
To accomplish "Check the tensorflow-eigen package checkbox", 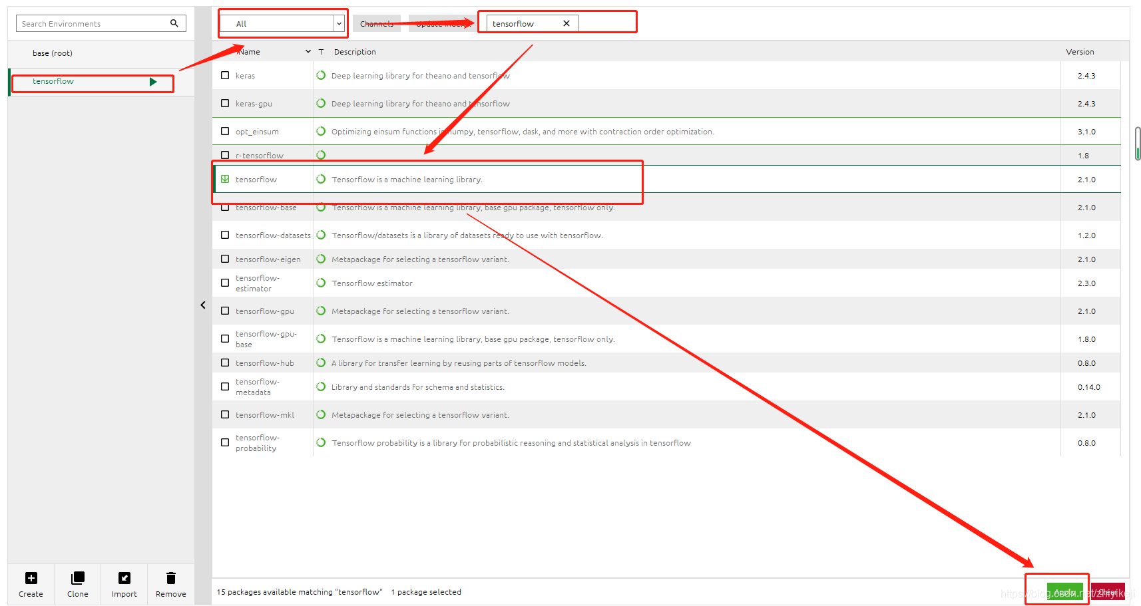I will [225, 259].
